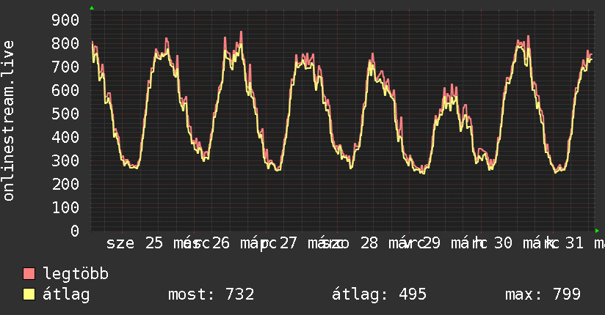Click the green arrow atop the y-axis

[x=92, y=8]
